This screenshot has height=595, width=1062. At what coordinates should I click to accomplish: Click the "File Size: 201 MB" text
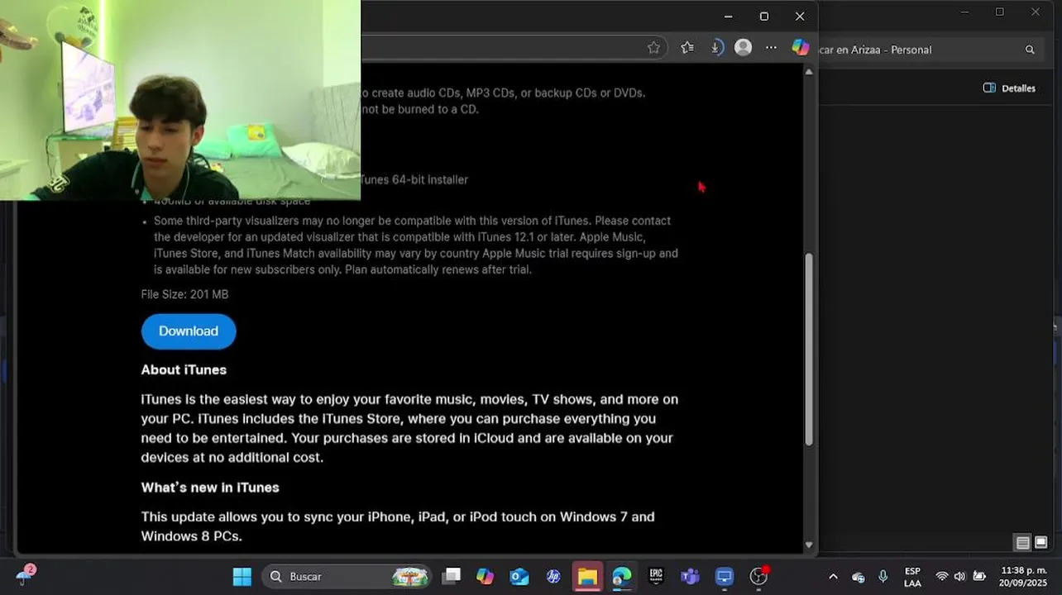pyautogui.click(x=184, y=294)
